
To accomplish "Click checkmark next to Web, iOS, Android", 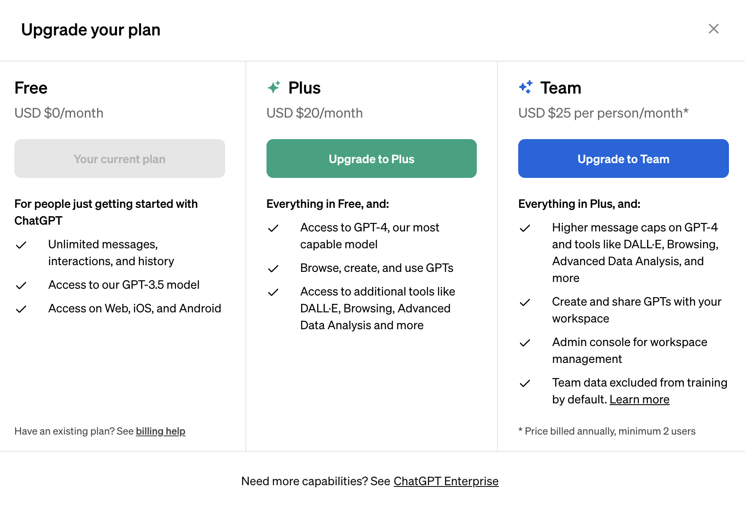I will (21, 309).
